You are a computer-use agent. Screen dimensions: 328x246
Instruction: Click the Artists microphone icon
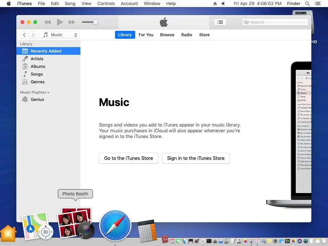pos(25,59)
